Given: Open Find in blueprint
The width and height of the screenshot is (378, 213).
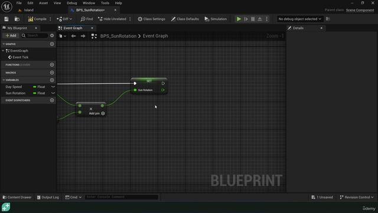Looking at the screenshot, I should pyautogui.click(x=87, y=19).
